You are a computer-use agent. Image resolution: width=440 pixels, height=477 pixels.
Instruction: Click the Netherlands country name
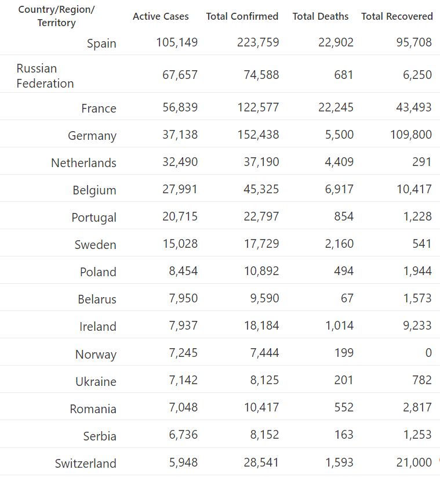coord(83,162)
